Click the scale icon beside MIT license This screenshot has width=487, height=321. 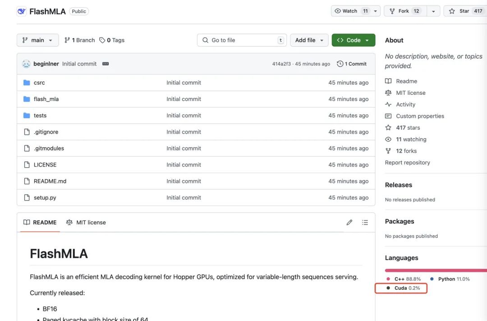(388, 93)
